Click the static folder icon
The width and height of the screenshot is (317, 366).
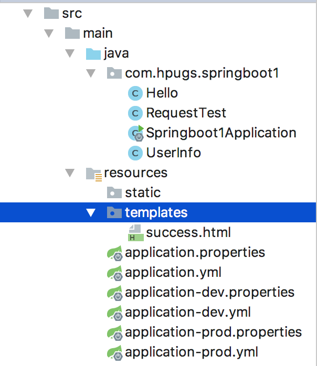pos(114,193)
